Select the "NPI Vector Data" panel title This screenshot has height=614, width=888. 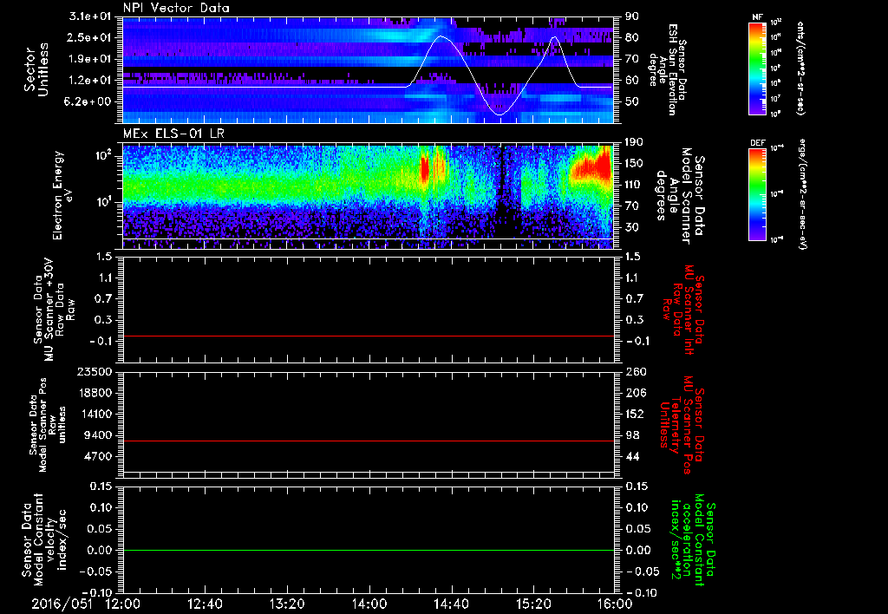pos(176,8)
